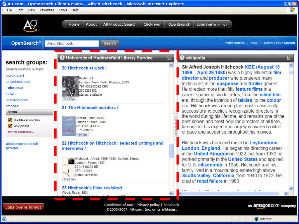Open result 22 Hitchcock on Hitchcock

point(112,146)
